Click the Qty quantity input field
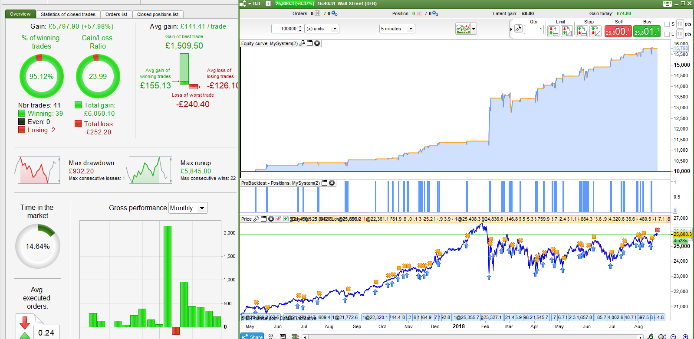 (x=534, y=29)
